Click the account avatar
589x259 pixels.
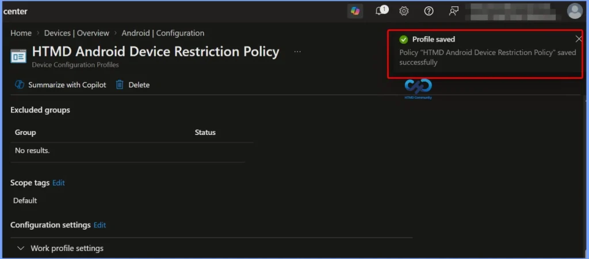(x=575, y=11)
